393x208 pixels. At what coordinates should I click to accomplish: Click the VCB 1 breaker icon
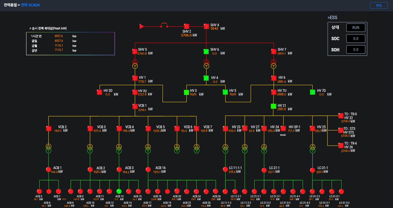pos(135,107)
